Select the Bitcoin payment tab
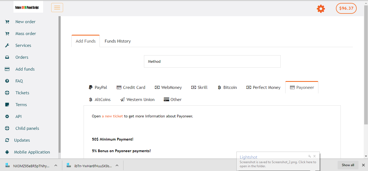Viewport: 368px width, 171px height. tap(227, 88)
